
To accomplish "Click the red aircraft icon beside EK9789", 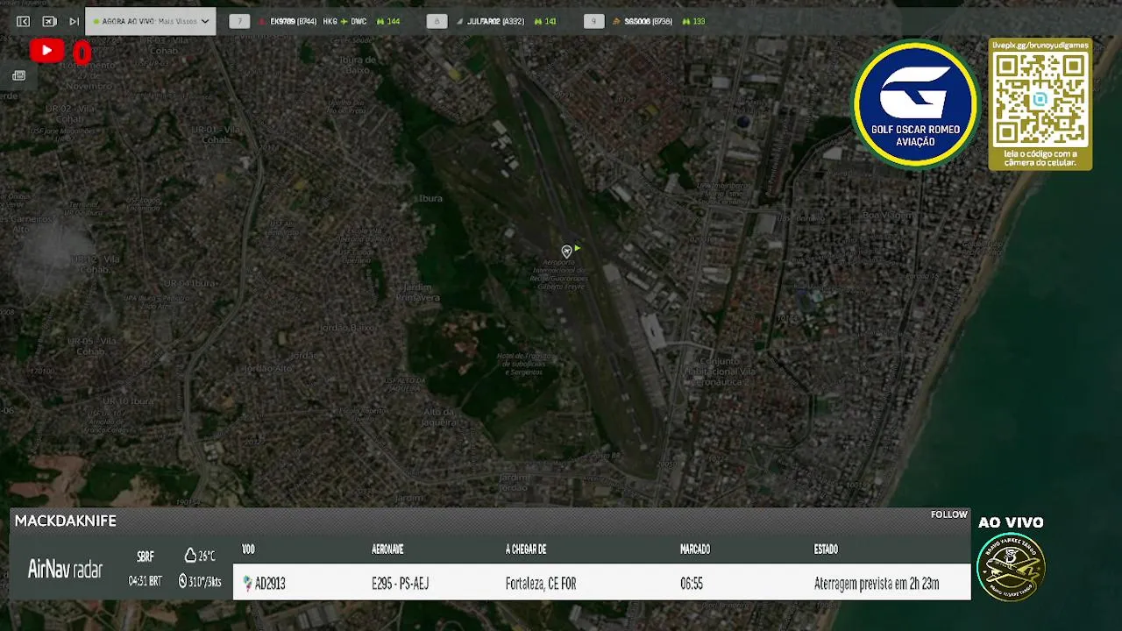I will pos(262,21).
